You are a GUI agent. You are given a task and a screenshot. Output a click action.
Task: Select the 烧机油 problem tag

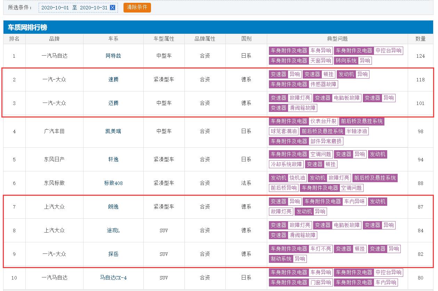[288, 178]
